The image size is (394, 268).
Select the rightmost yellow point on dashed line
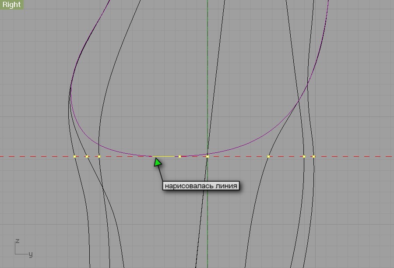tap(313, 157)
